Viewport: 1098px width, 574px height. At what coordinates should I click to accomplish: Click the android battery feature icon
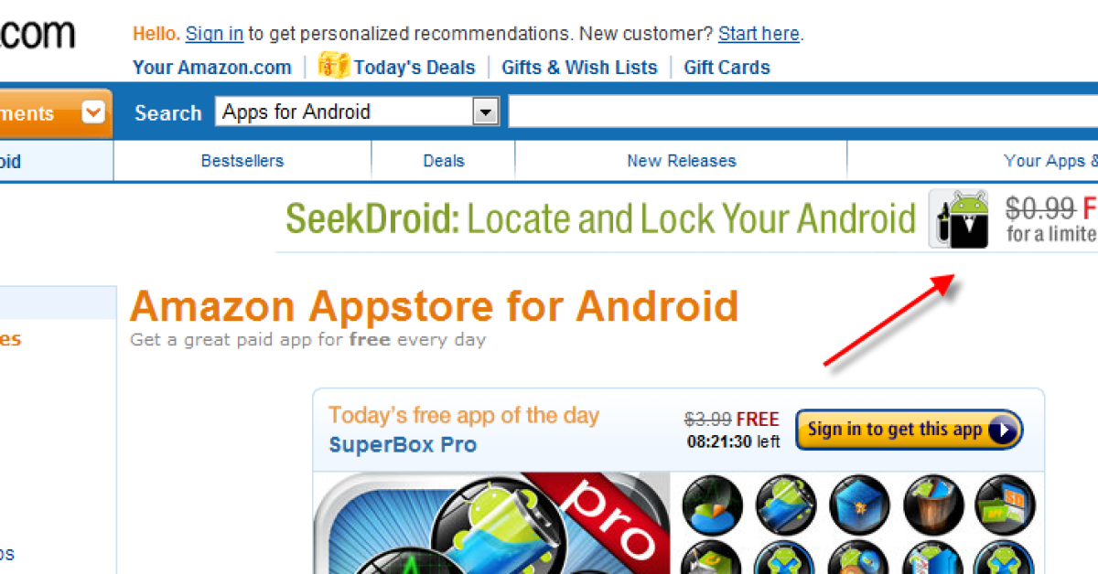(785, 505)
